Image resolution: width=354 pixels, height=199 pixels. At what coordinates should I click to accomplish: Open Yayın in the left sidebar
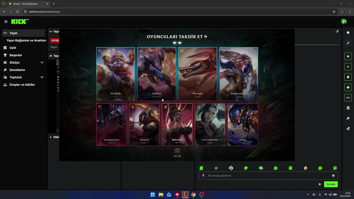coord(24,33)
